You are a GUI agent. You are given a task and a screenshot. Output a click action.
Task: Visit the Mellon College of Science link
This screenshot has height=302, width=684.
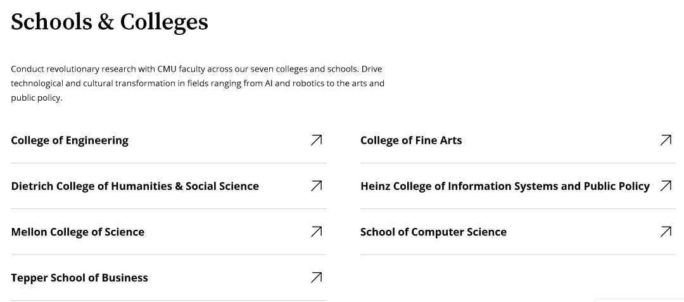[x=78, y=232]
